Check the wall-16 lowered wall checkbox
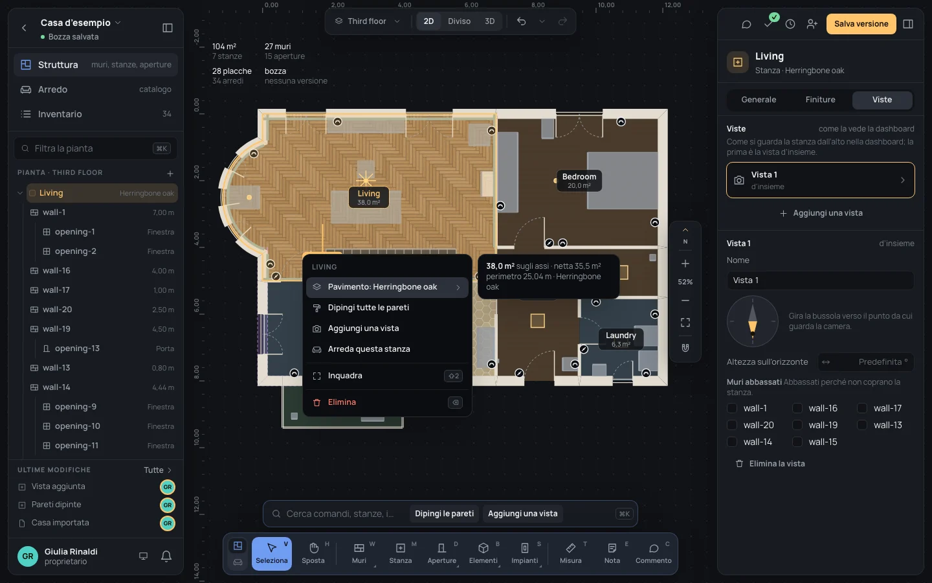The height and width of the screenshot is (583, 932). 797,408
